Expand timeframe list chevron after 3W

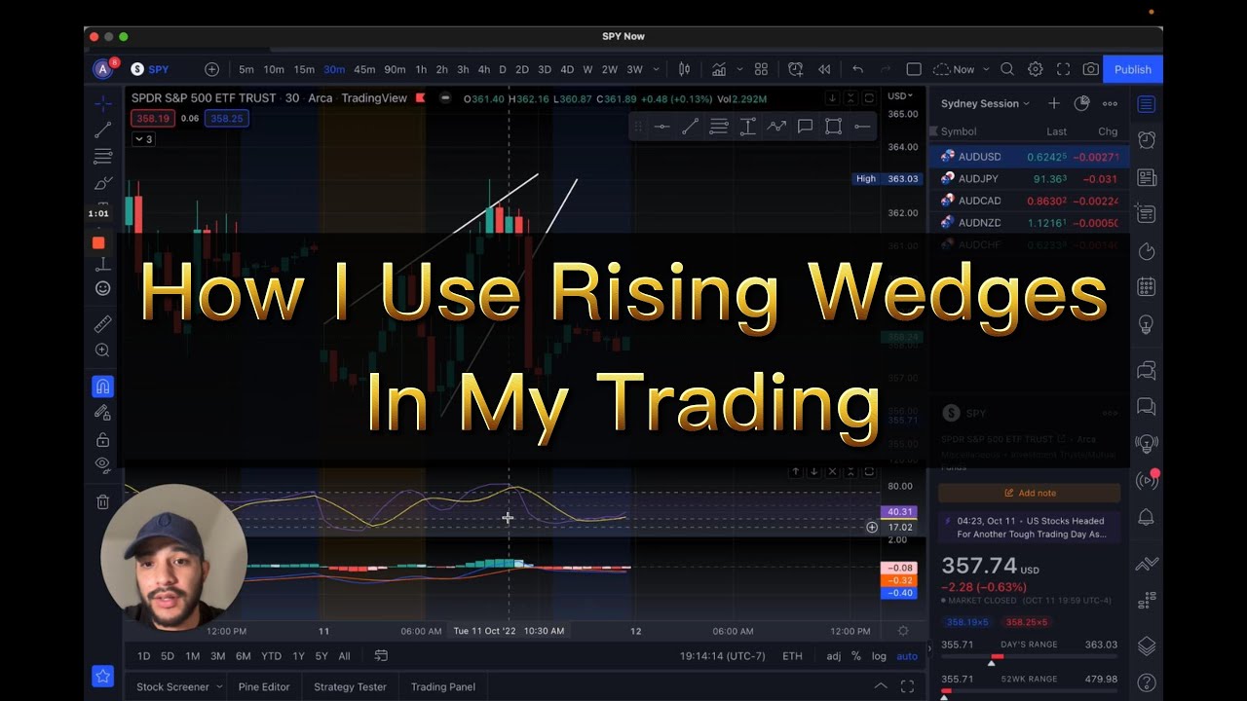pos(656,69)
